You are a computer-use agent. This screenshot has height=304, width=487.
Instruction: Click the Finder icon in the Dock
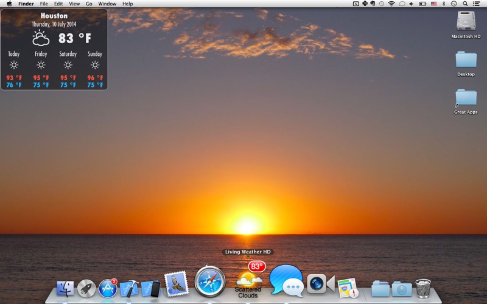pos(65,289)
